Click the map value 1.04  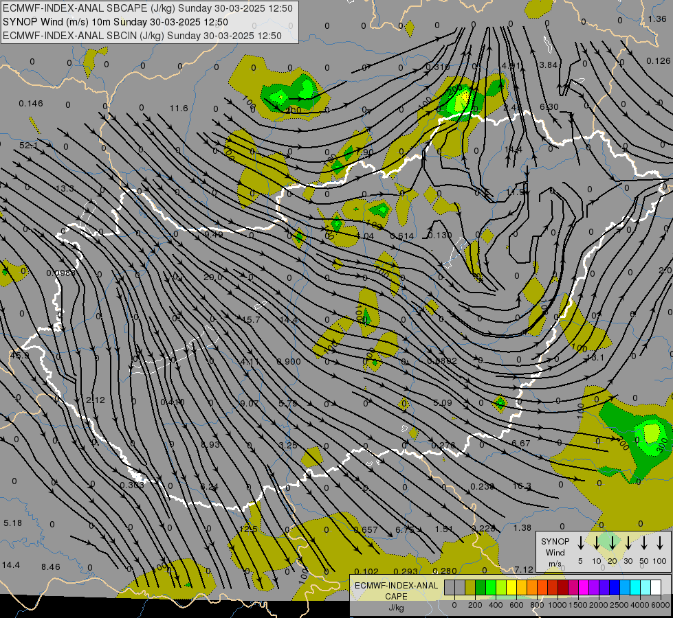click(x=365, y=236)
